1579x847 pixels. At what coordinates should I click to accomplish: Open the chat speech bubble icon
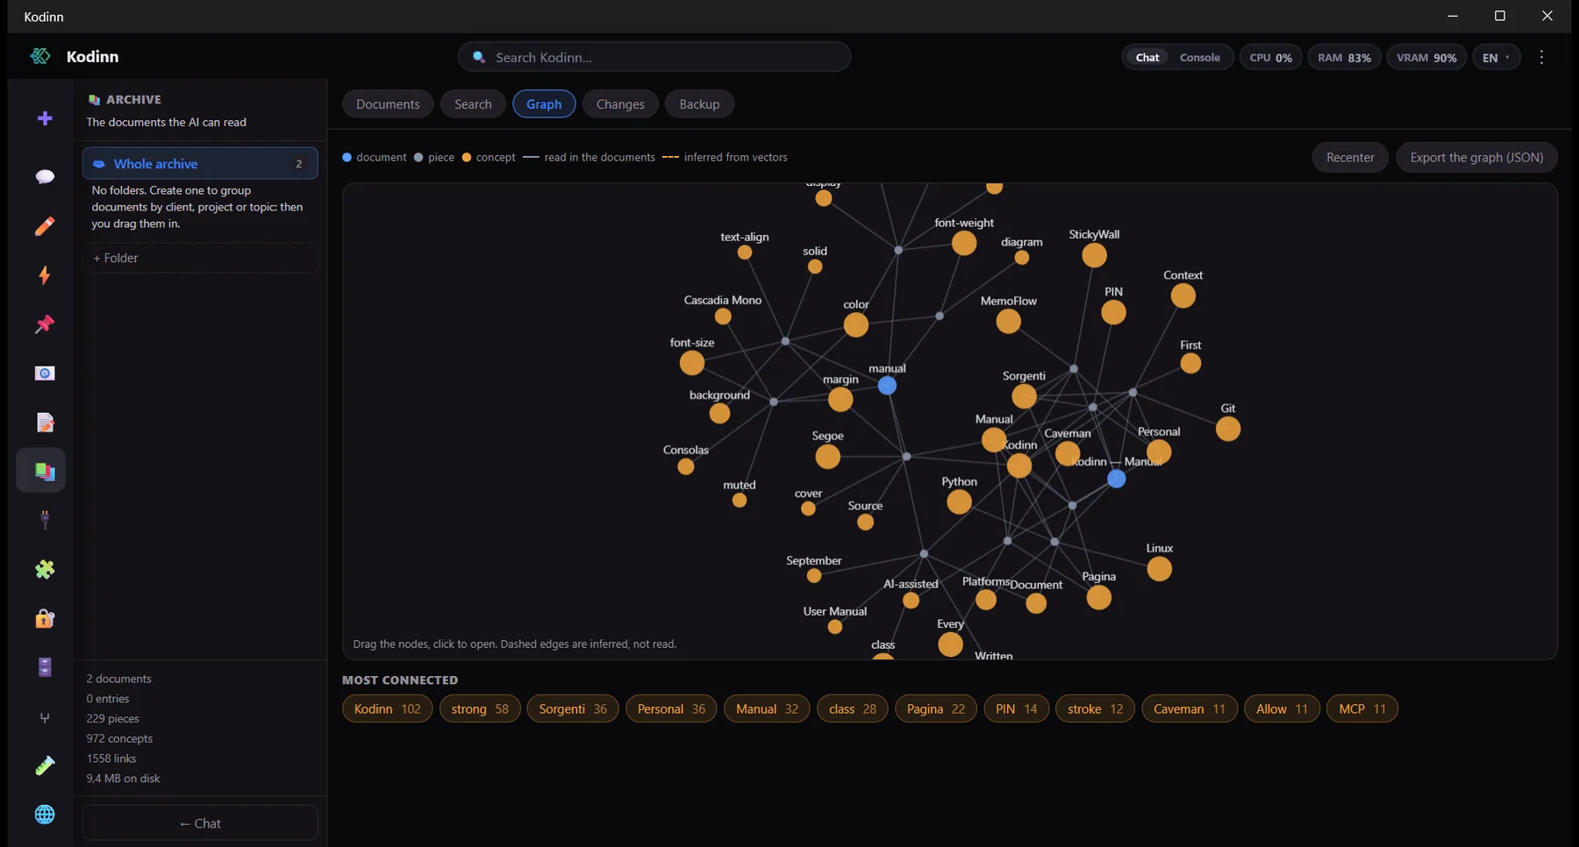(45, 177)
